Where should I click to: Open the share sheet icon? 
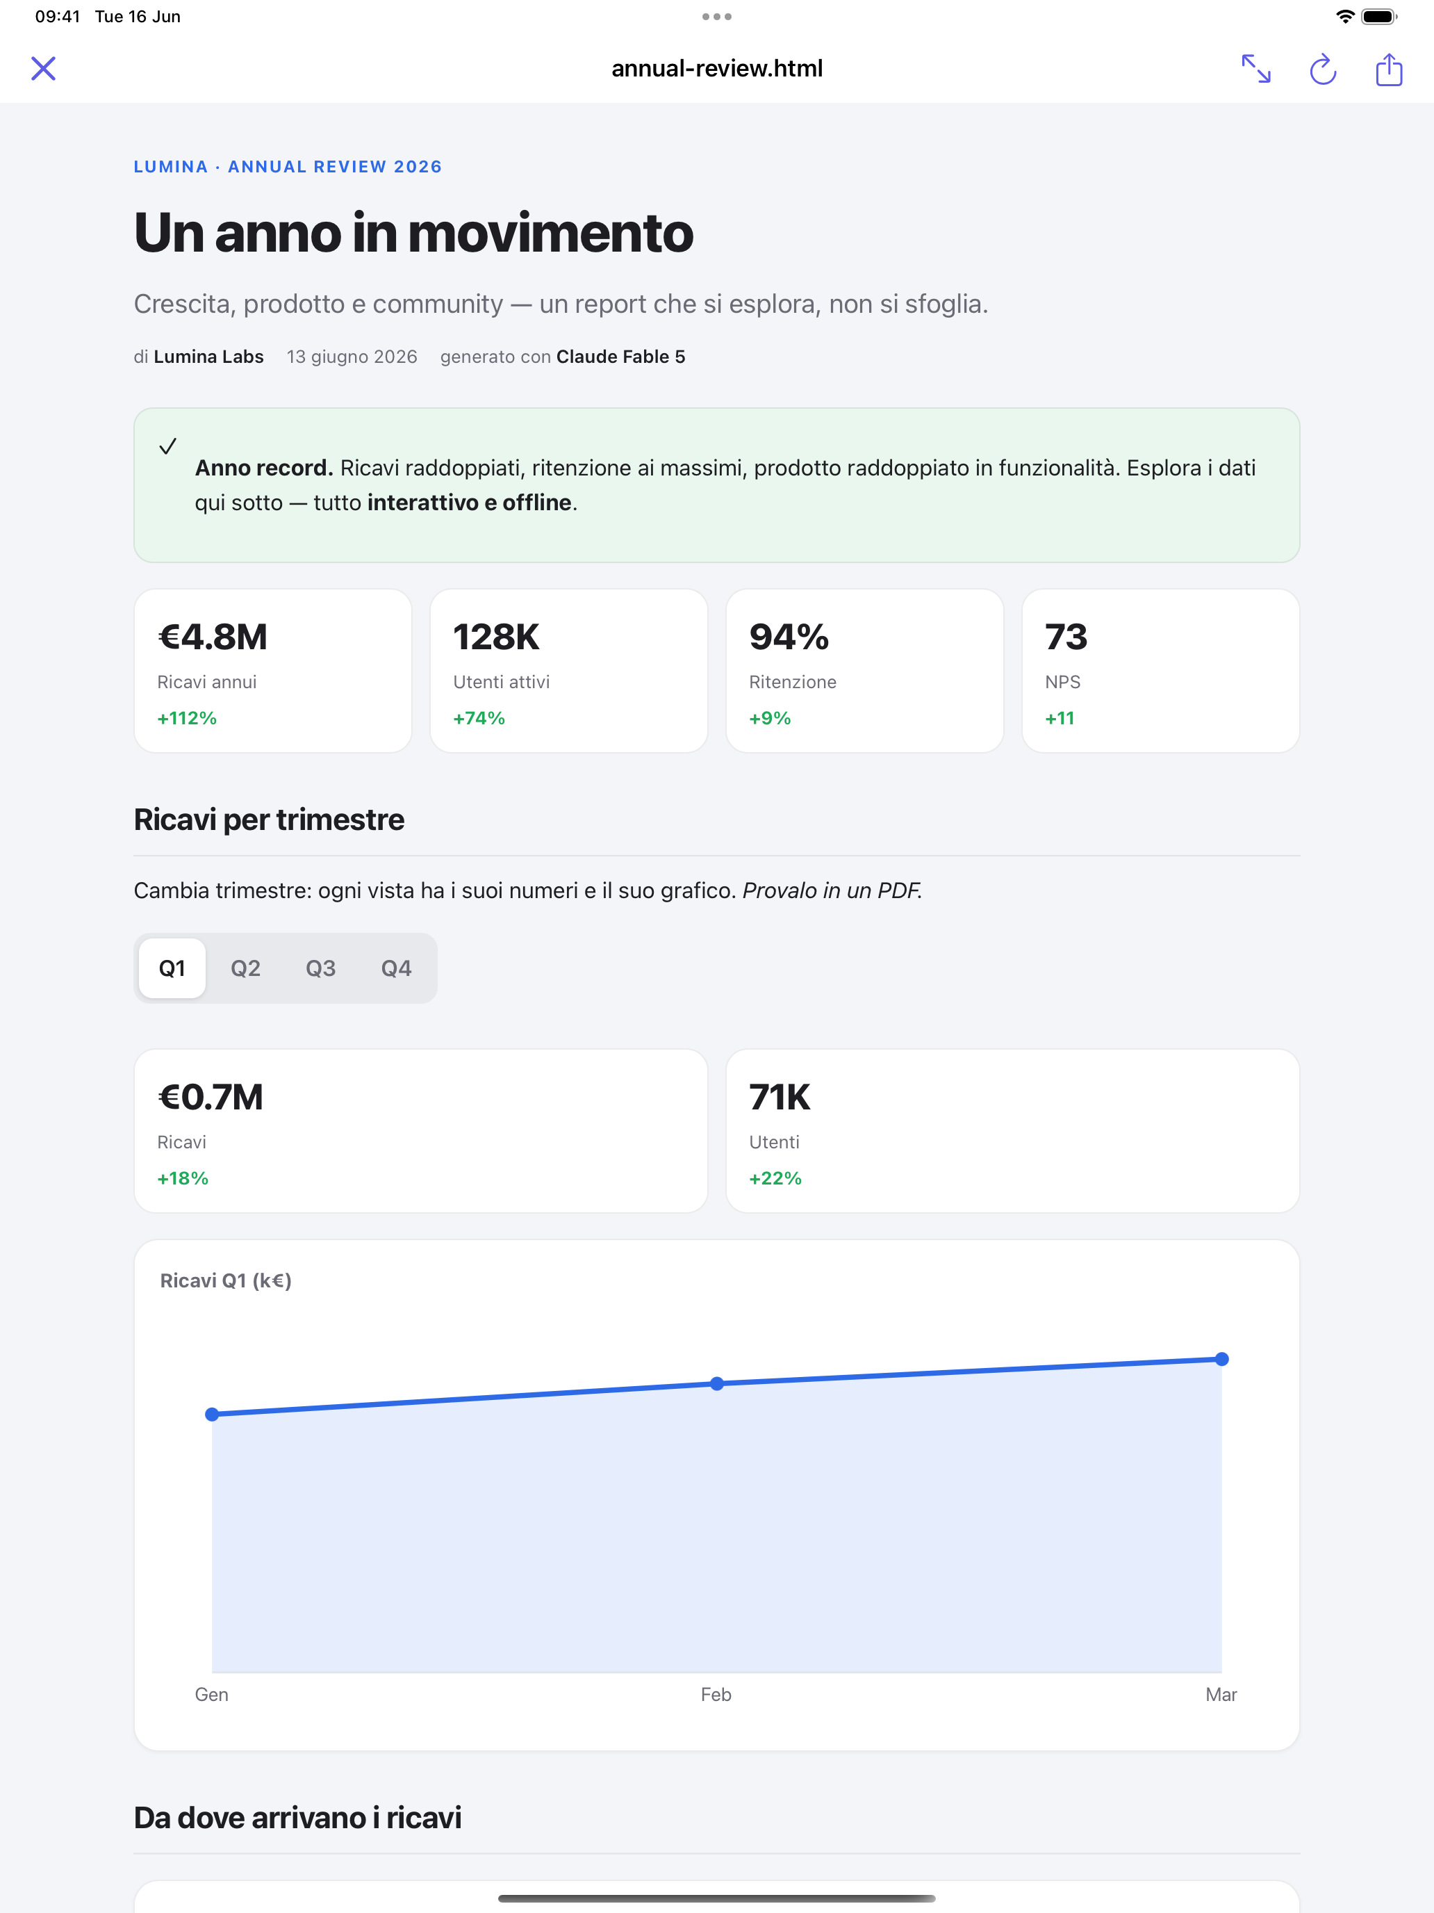tap(1389, 68)
